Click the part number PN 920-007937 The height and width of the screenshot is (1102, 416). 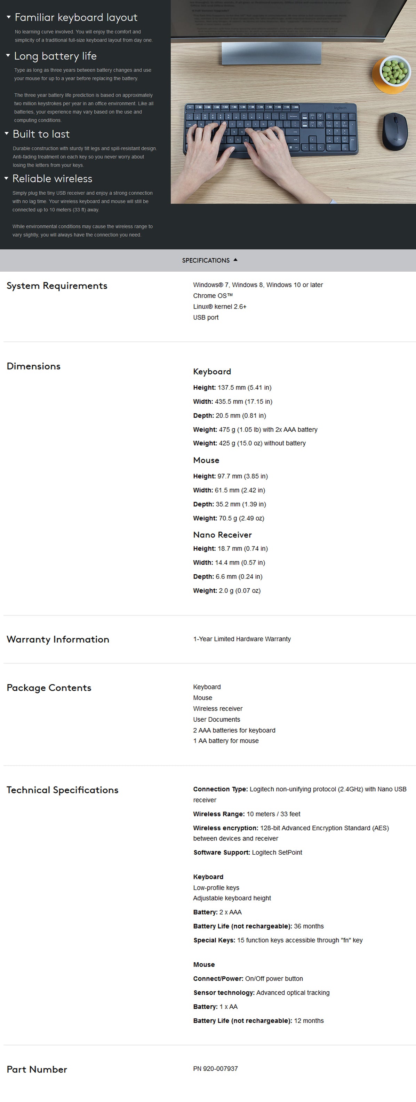click(x=215, y=1068)
